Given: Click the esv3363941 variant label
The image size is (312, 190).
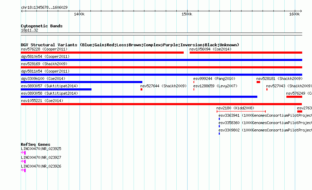Looking at the screenshot, I should pos(265,115).
